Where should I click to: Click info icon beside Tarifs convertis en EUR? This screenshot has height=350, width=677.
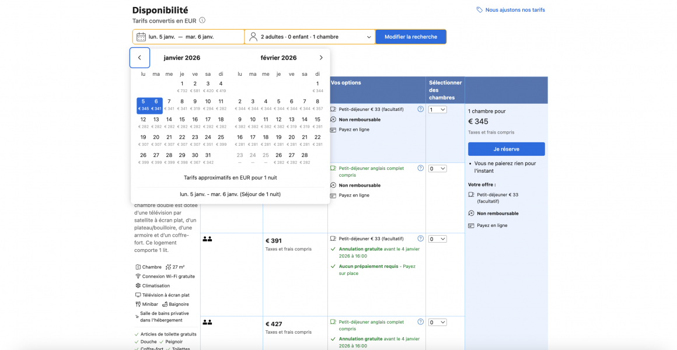click(202, 20)
